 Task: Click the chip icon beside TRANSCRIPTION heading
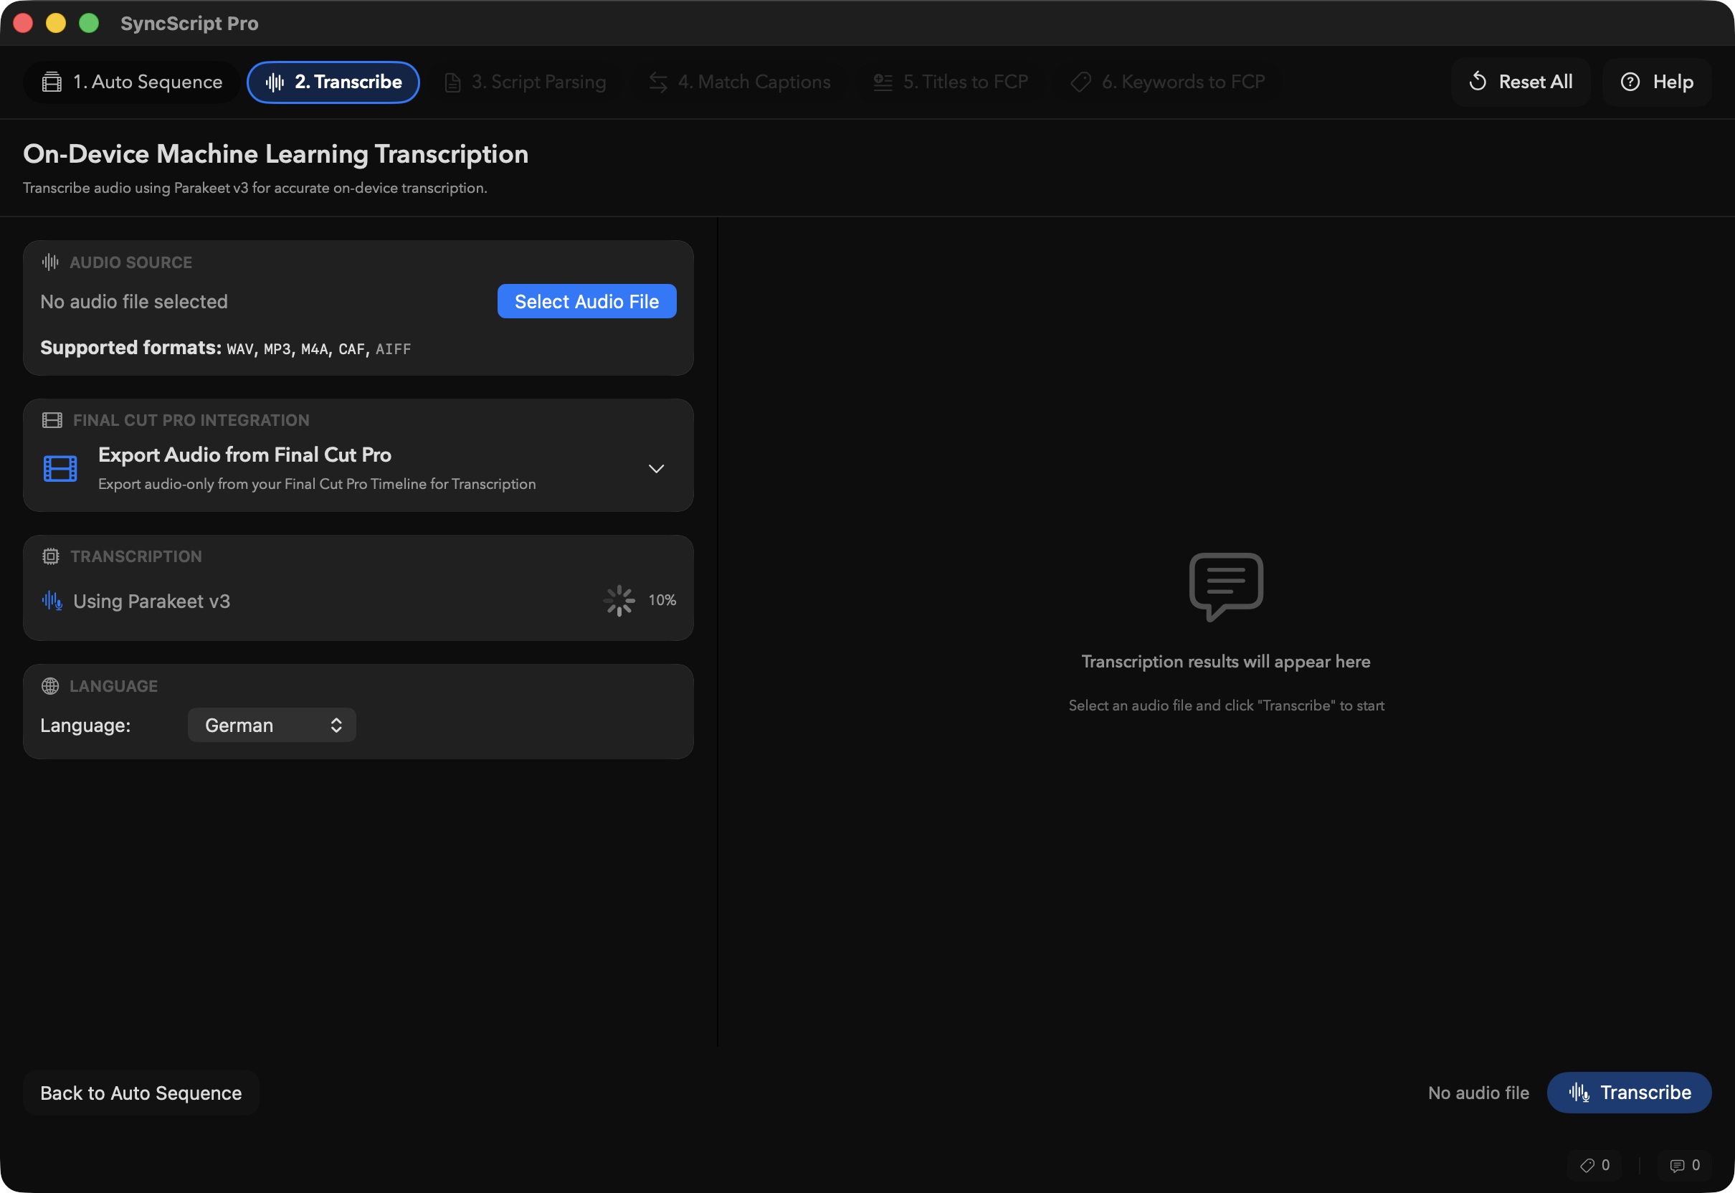point(50,556)
